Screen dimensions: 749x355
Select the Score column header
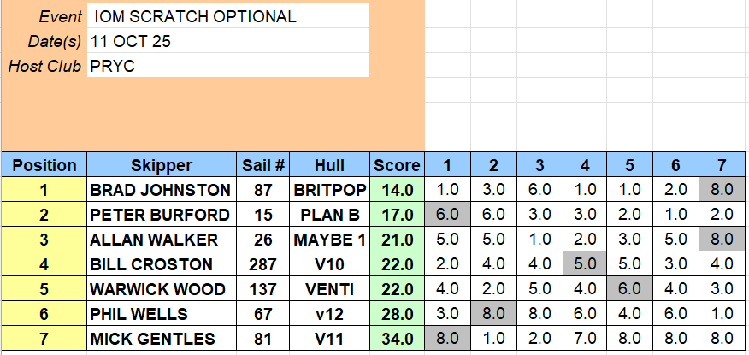398,165
